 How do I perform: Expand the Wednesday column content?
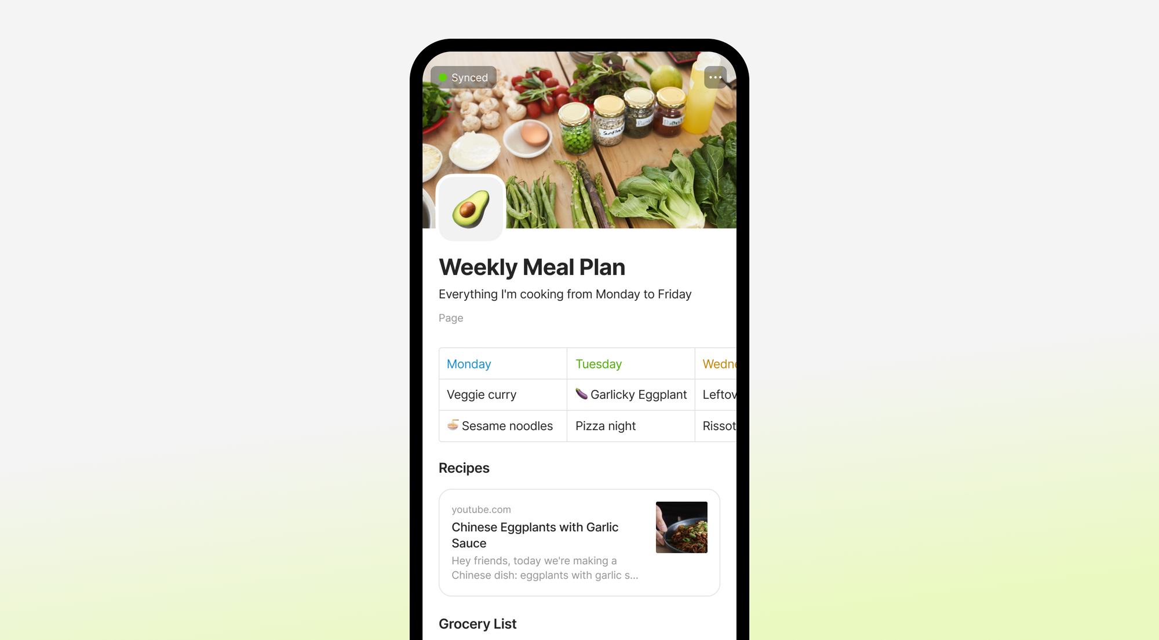718,363
